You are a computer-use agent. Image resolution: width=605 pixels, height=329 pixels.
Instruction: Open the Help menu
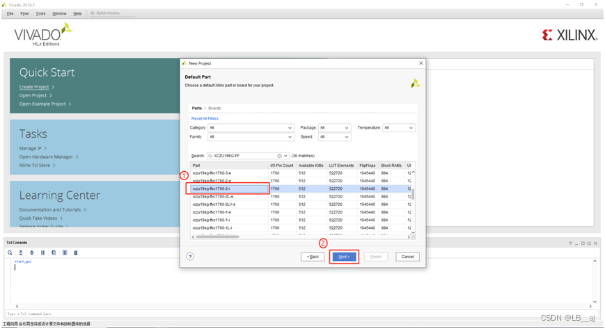[x=77, y=13]
